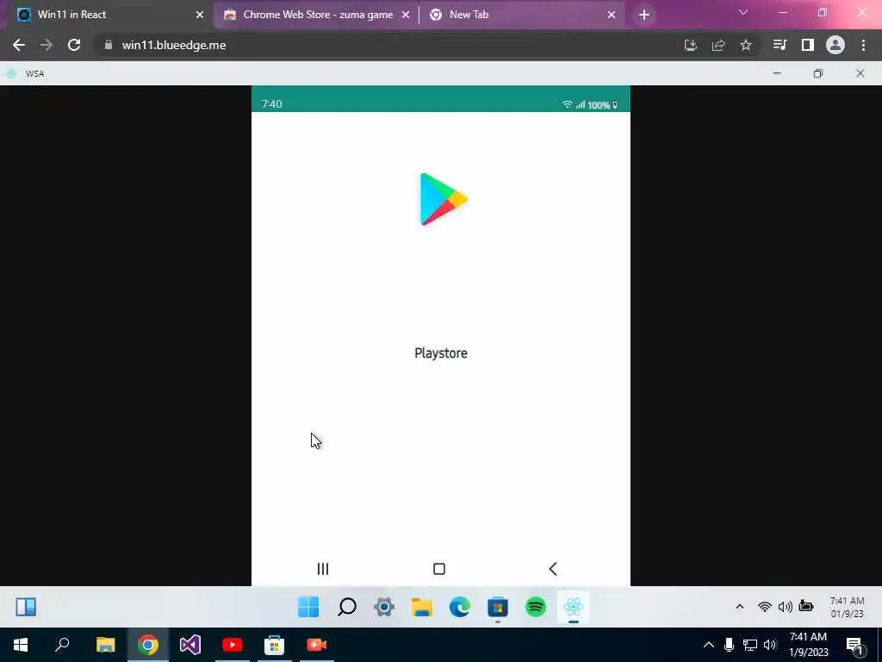The image size is (882, 662).
Task: Go back in Chrome browser
Action: [19, 45]
